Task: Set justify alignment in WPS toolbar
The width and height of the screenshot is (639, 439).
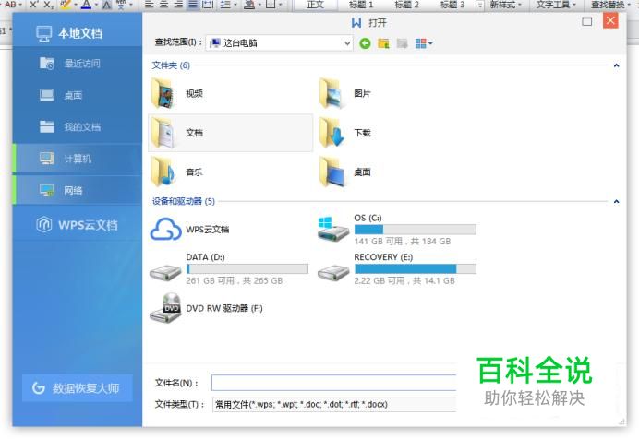Action: 193,5
